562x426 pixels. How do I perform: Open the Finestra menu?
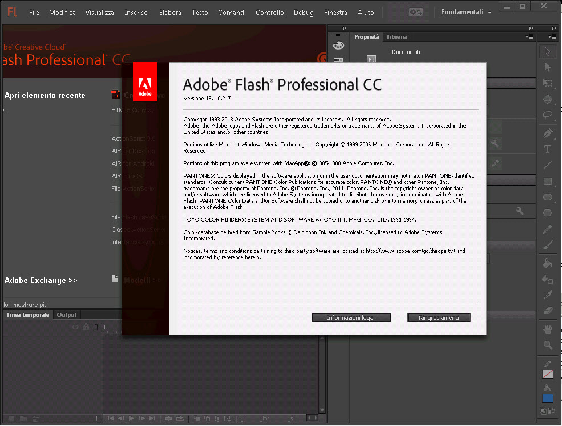(335, 13)
